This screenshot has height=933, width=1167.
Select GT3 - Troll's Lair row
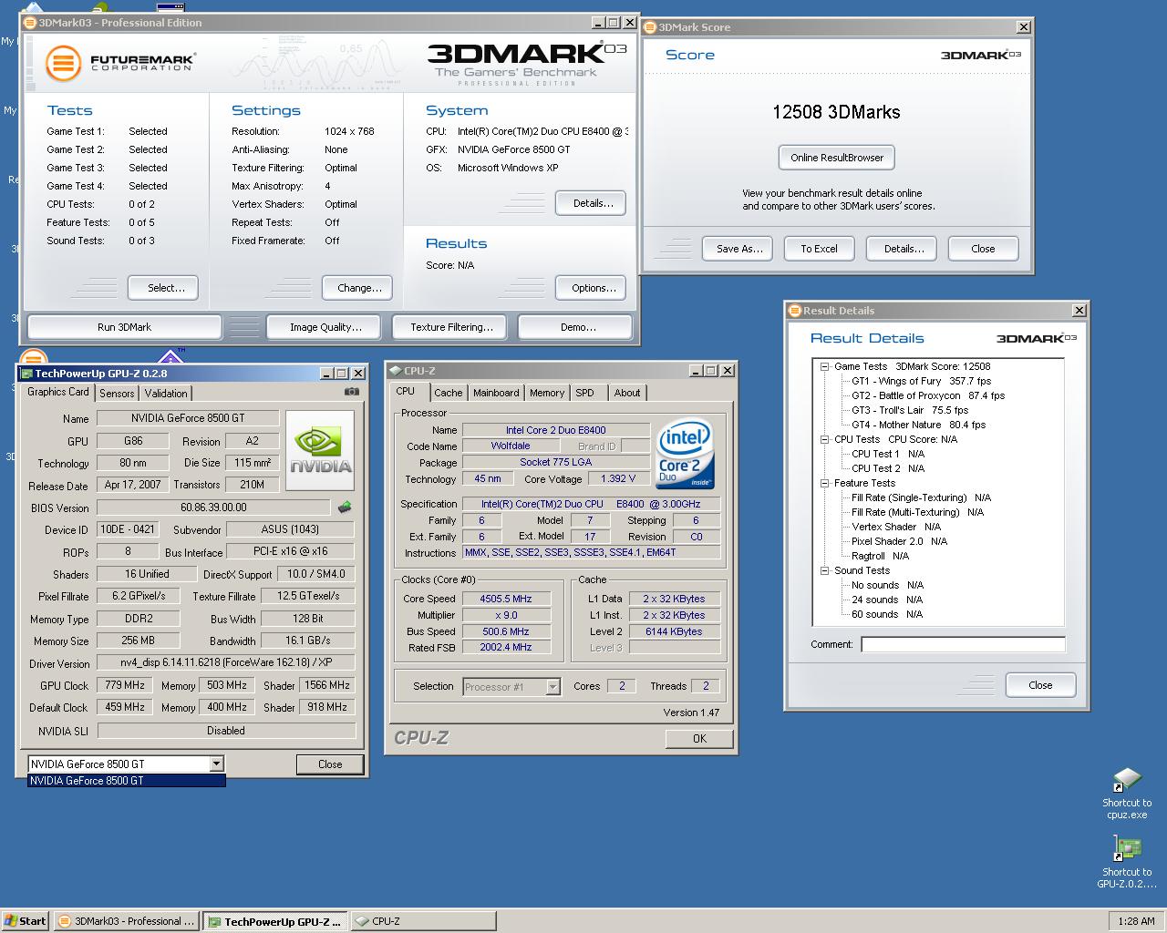(x=910, y=410)
